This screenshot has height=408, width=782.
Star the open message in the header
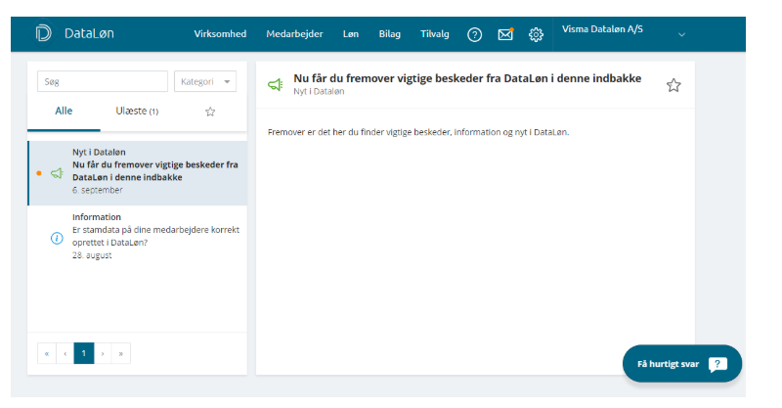tap(673, 85)
